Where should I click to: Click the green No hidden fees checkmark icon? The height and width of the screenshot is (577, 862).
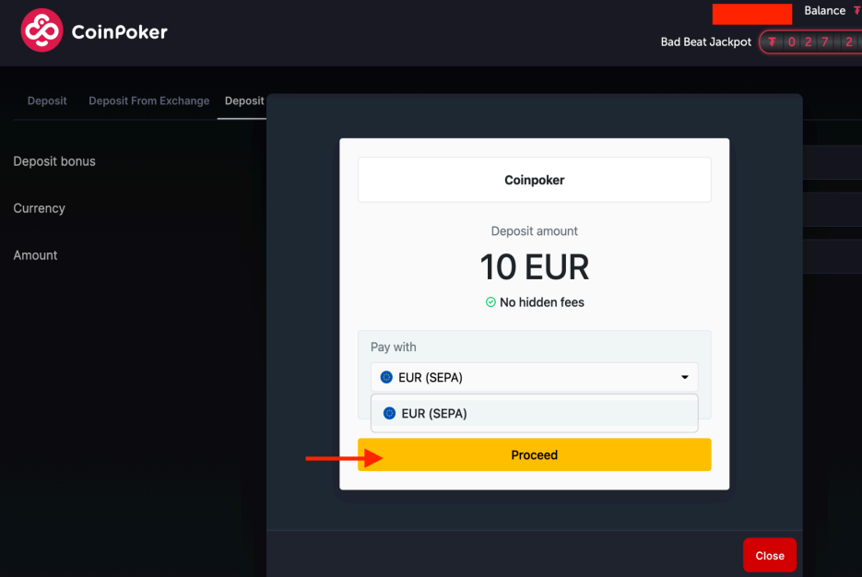click(490, 301)
